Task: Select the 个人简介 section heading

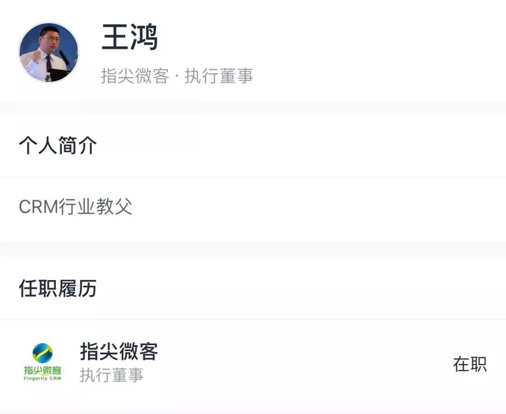Action: [58, 145]
